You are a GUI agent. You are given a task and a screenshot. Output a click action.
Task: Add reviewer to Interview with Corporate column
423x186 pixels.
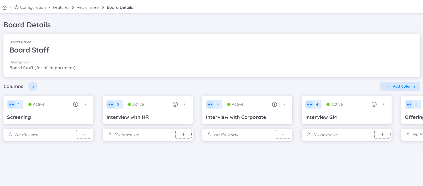[283, 134]
